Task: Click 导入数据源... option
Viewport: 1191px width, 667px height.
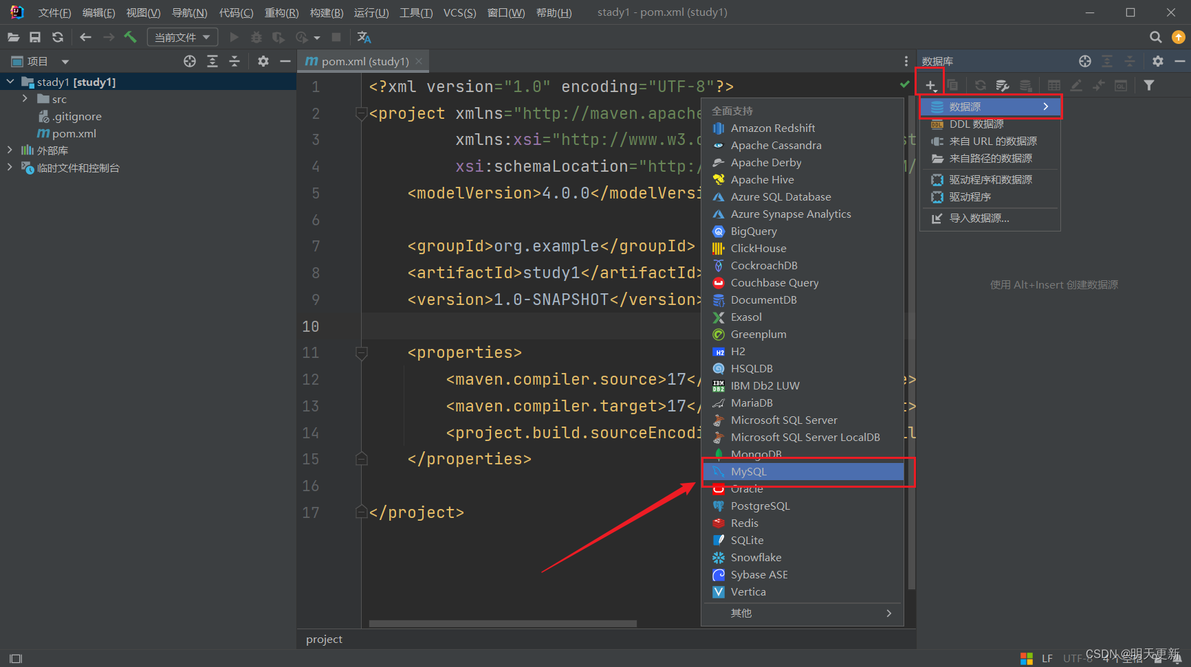Action: (x=990, y=218)
